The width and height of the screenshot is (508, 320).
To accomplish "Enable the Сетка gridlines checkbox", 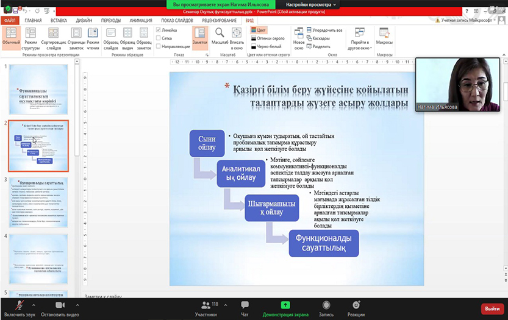I will pyautogui.click(x=159, y=37).
